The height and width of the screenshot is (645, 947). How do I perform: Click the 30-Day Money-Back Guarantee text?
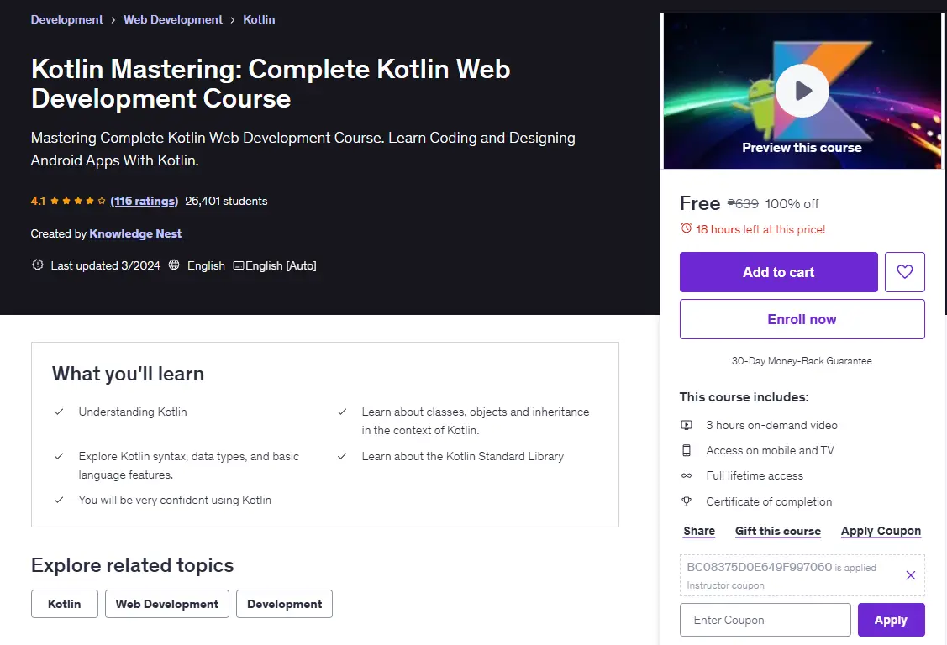tap(802, 361)
